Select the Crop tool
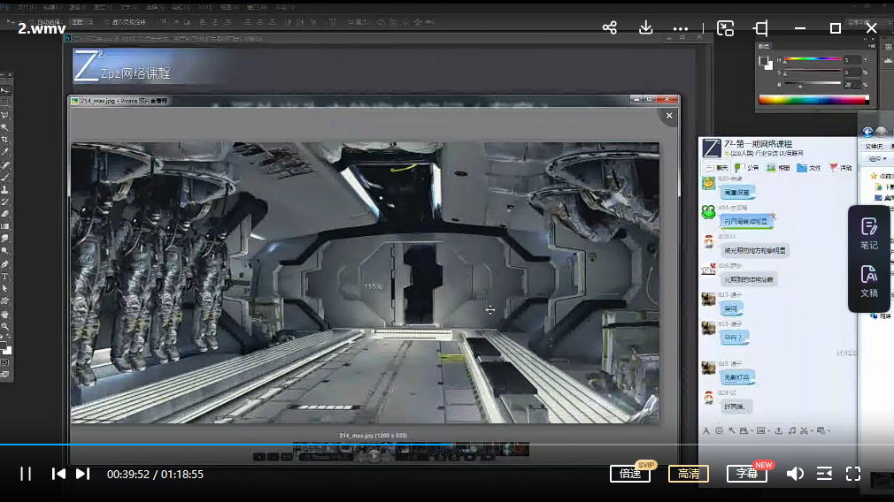The height and width of the screenshot is (502, 894). tap(5, 140)
